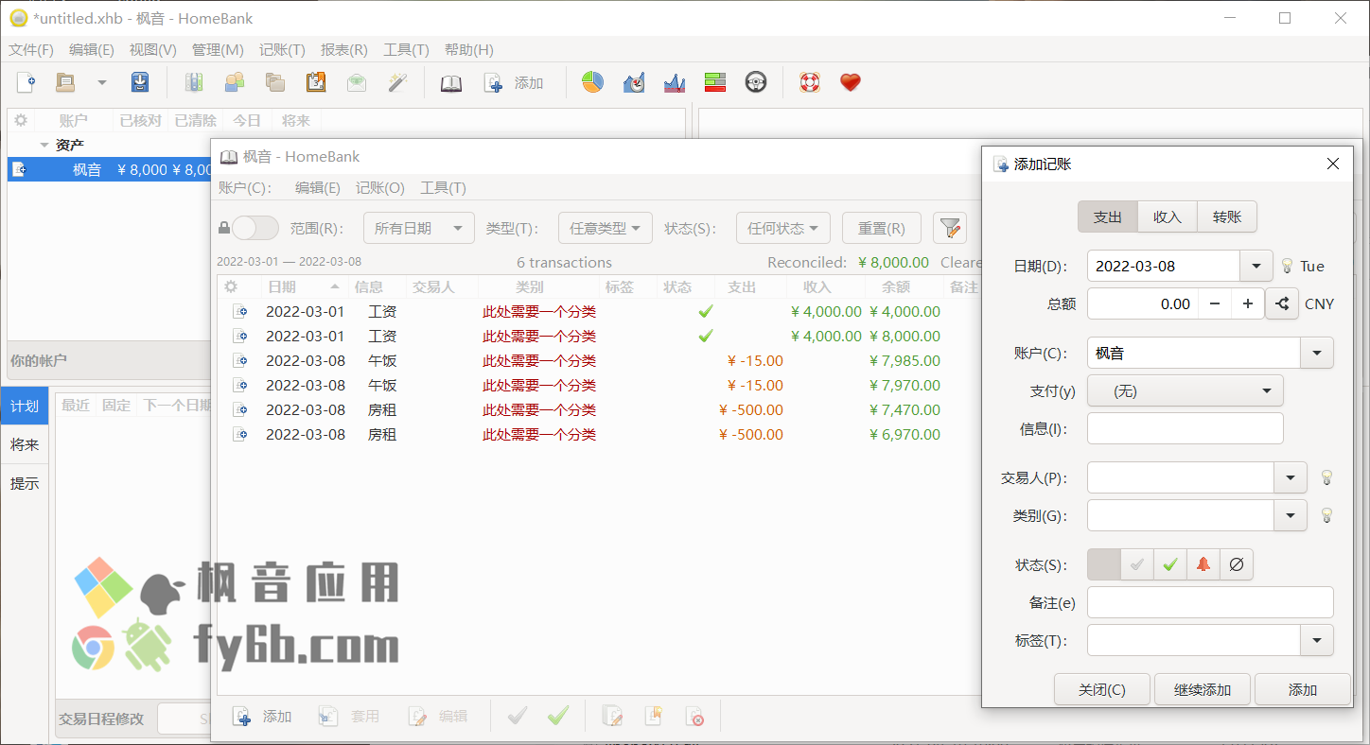Open 文件(F) menu in main window
1370x745 pixels.
[x=31, y=50]
